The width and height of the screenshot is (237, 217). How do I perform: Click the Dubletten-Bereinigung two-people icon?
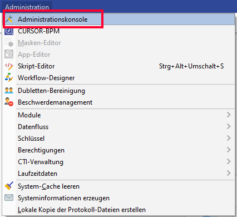[x=9, y=91]
